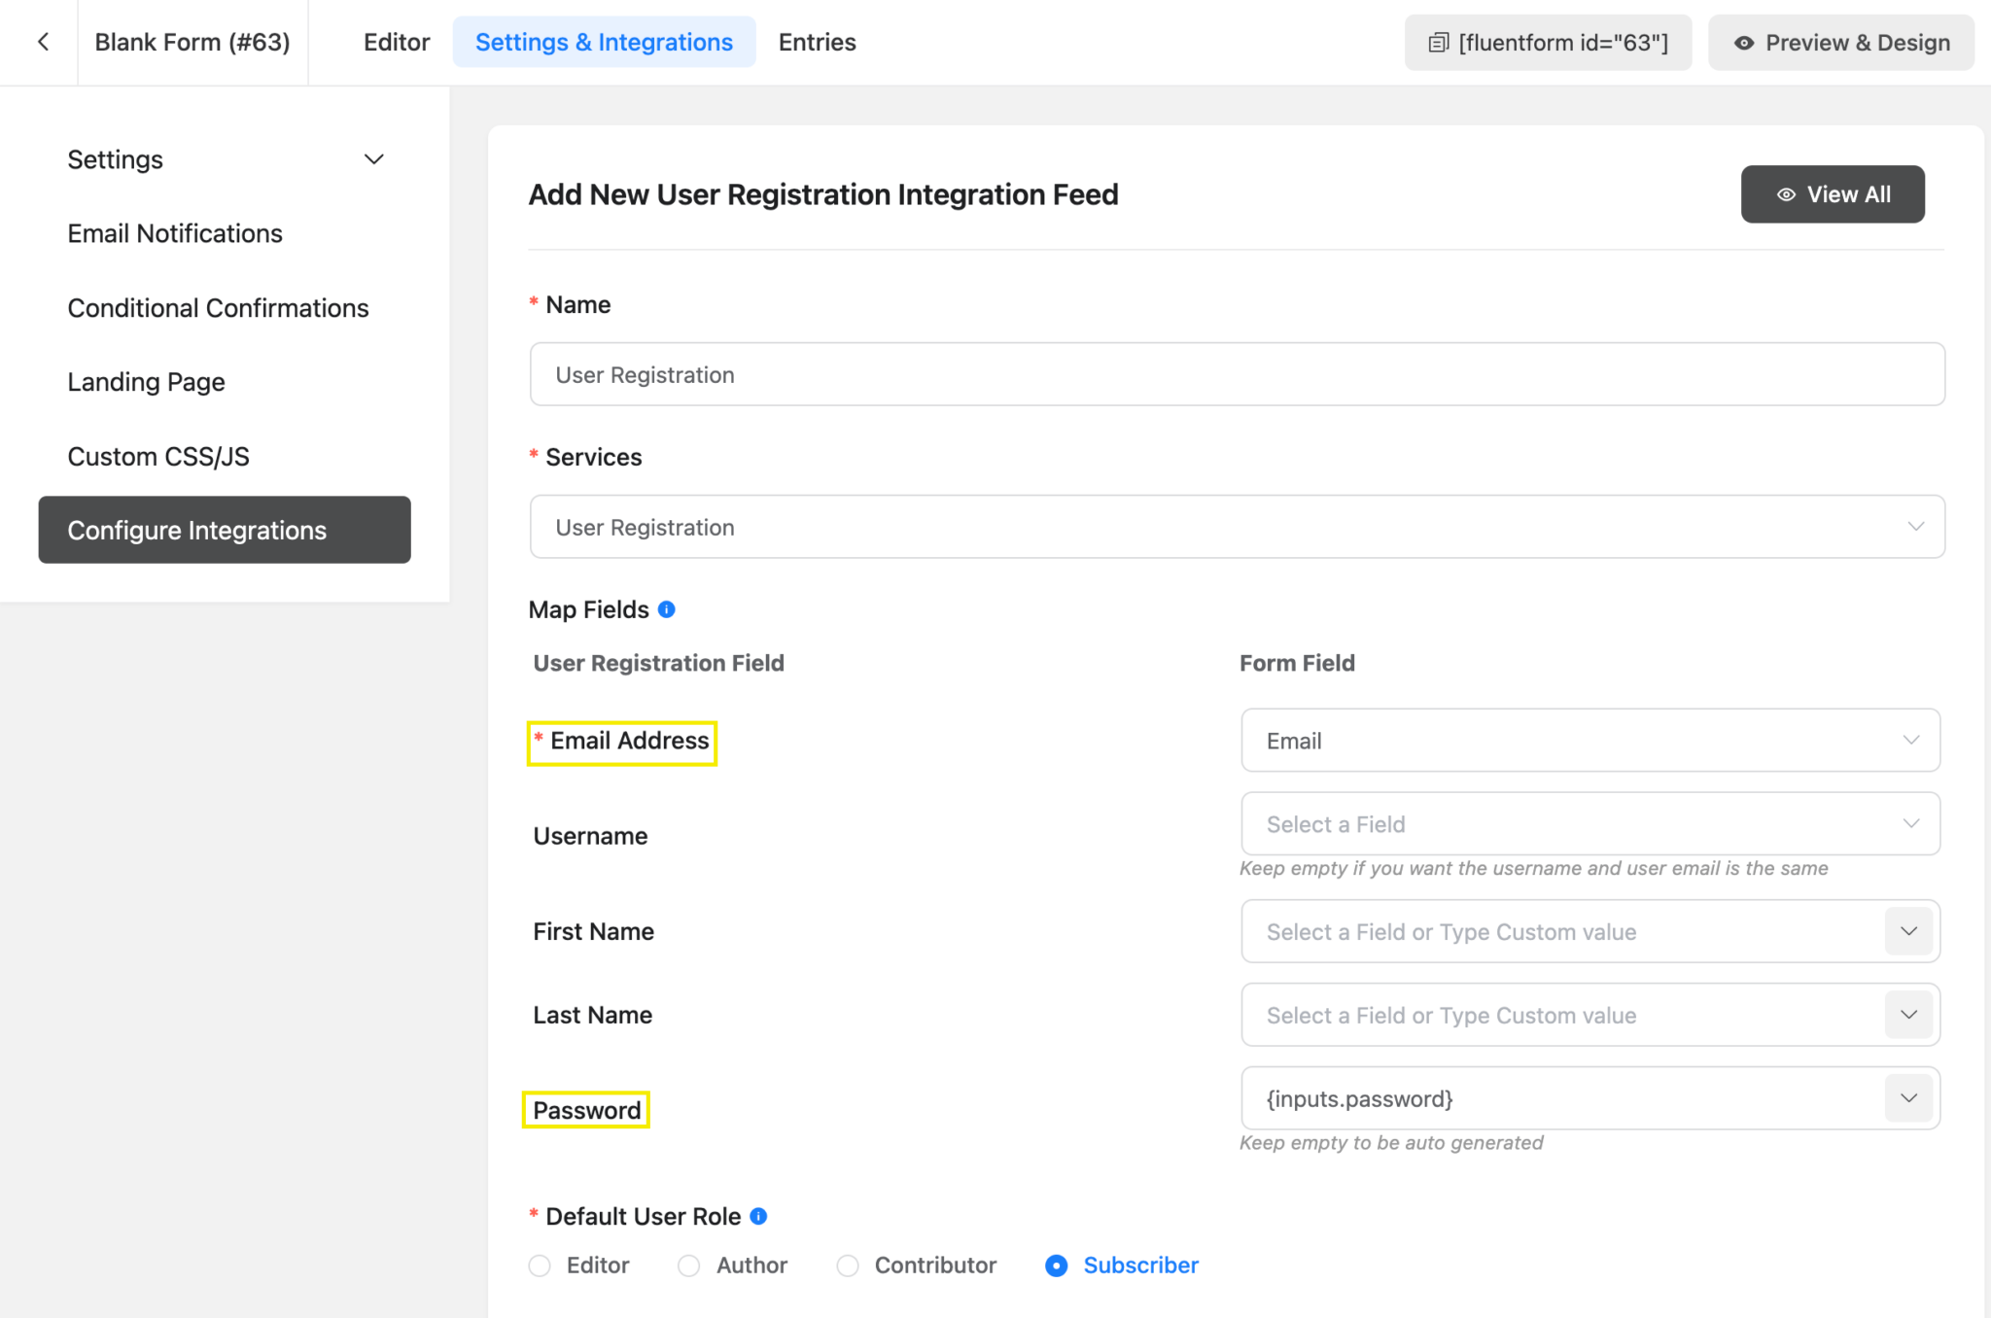Click the copy shortcode icon on [fluentform id="63"]
Screen dimensions: 1991x1318
pos(1438,42)
